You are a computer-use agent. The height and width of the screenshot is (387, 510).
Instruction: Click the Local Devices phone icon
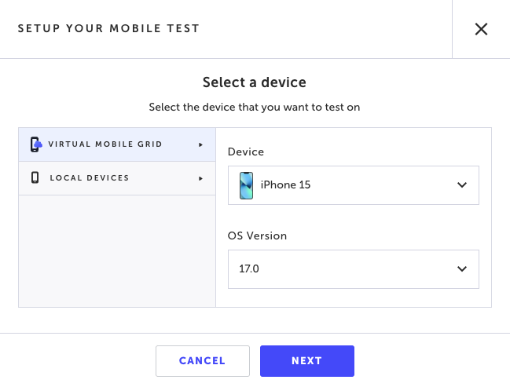click(35, 177)
